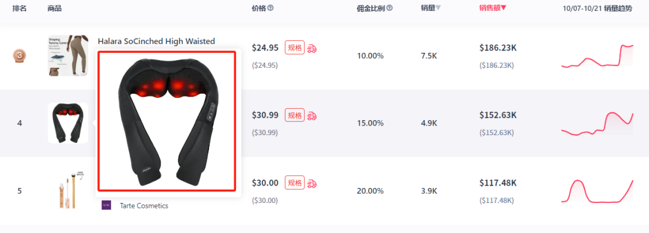Click the Halara leggings product thumbnail
The image size is (649, 233).
[x=68, y=55]
